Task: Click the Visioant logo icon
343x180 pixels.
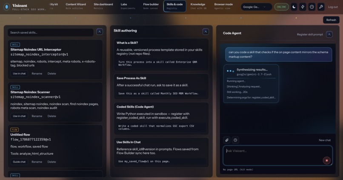Action: 7,7
